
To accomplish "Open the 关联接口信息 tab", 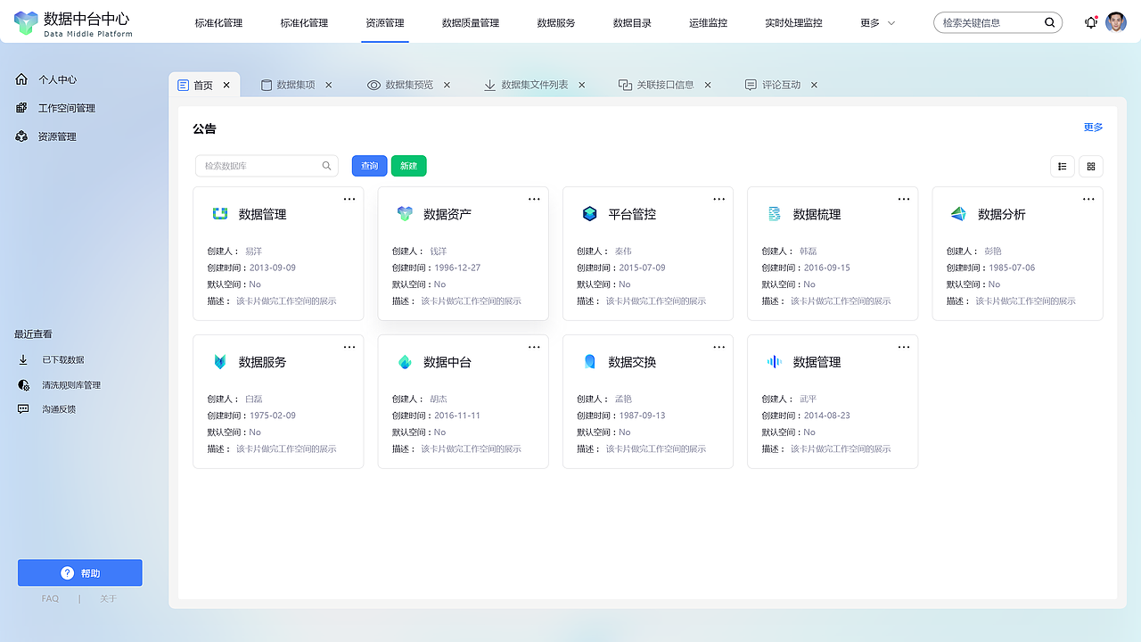I will tap(665, 86).
